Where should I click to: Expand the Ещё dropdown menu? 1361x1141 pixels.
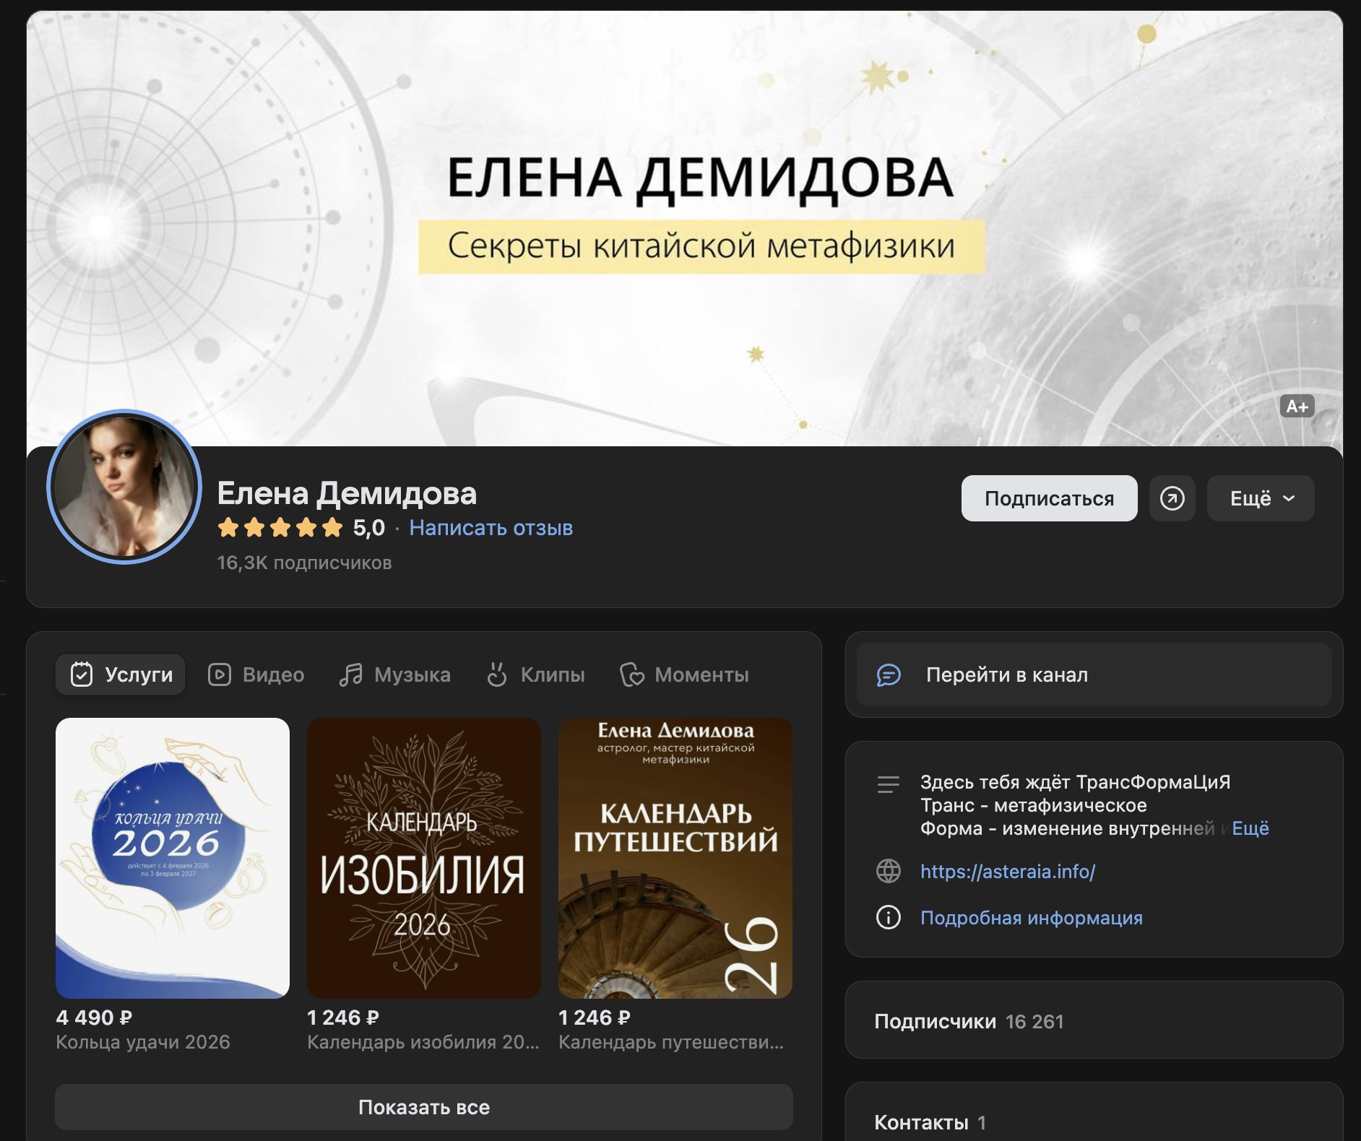click(x=1261, y=498)
